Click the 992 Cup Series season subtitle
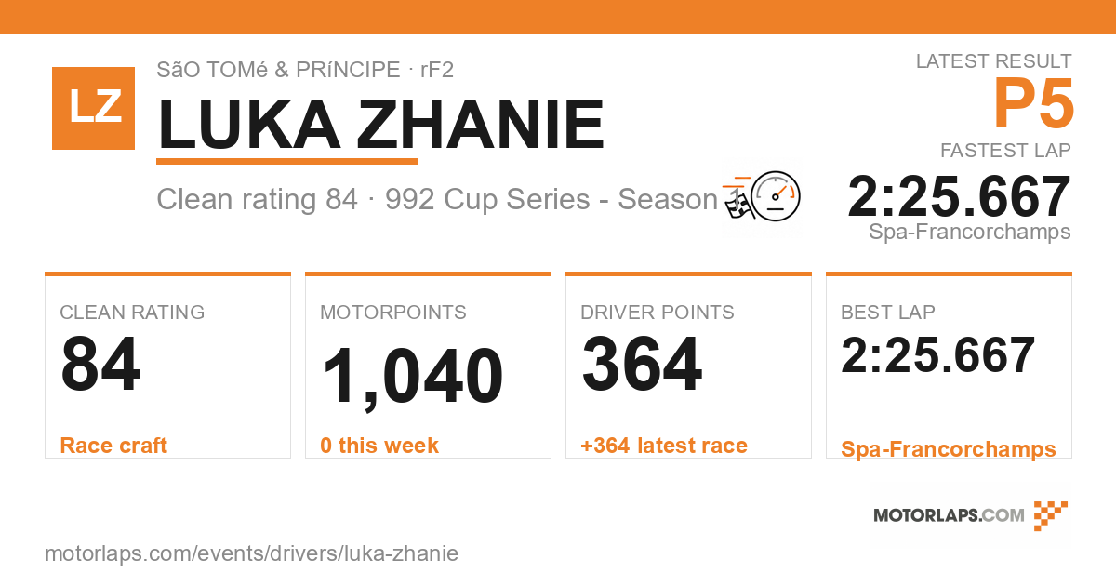 click(560, 199)
